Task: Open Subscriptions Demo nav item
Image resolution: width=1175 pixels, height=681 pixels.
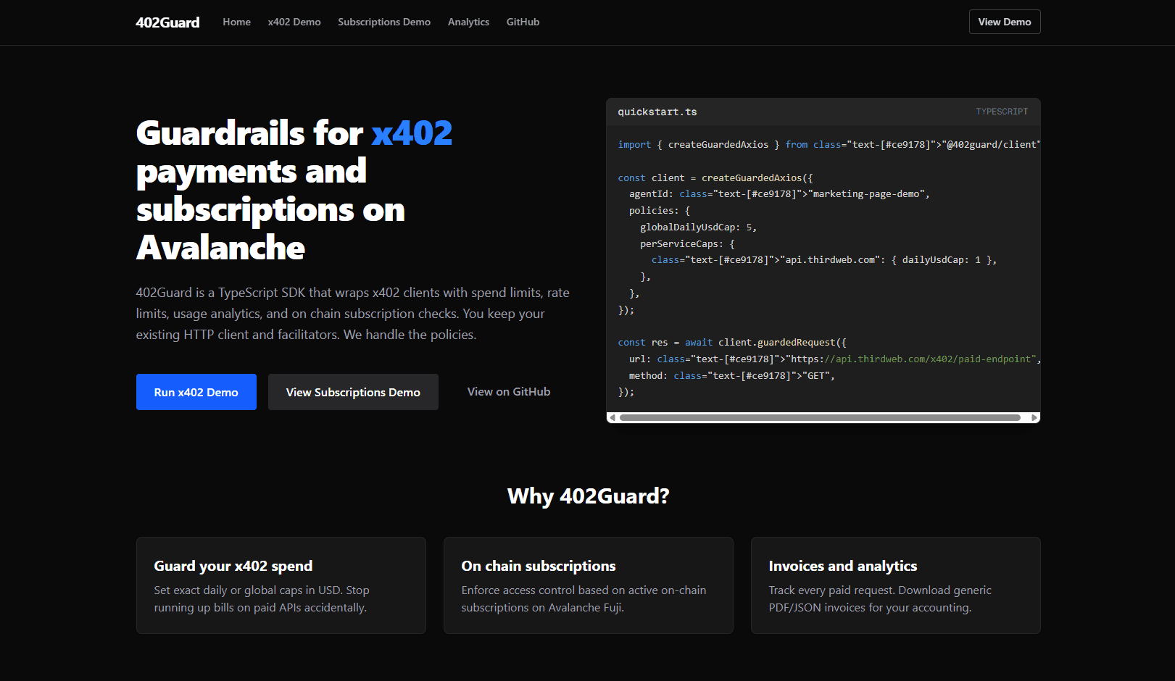Action: point(384,22)
